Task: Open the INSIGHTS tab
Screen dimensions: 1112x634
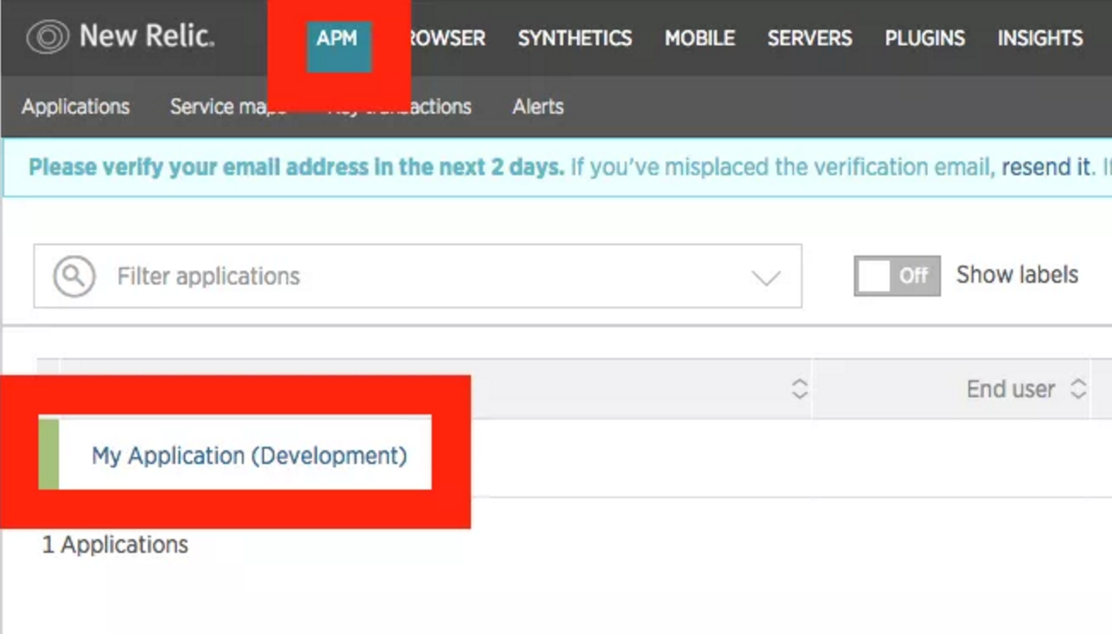Action: click(1039, 38)
